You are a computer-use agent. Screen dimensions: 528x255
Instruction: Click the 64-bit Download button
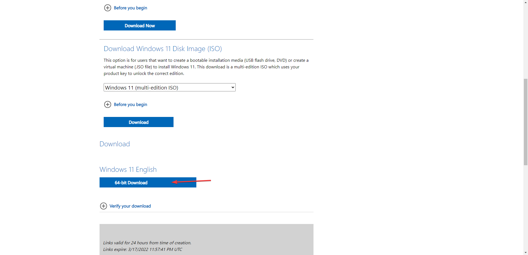pyautogui.click(x=148, y=183)
